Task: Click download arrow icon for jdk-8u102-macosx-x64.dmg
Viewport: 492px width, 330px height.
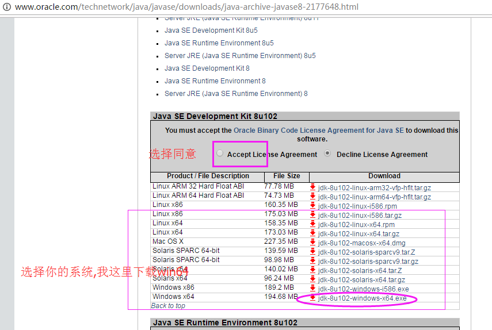Action: (x=312, y=243)
